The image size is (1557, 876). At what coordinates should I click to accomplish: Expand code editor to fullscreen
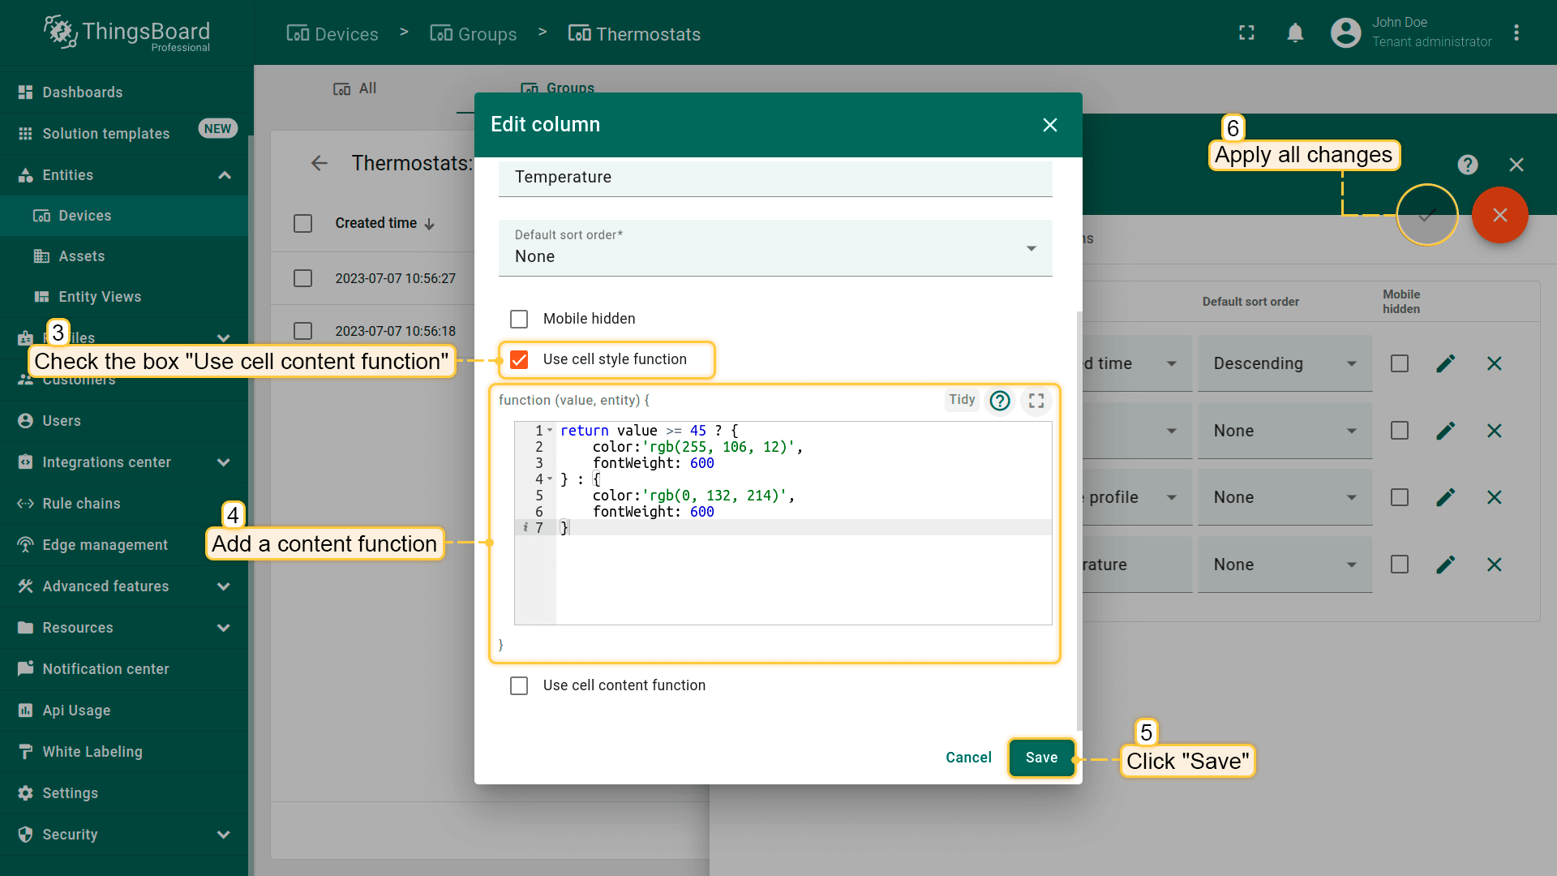(x=1036, y=401)
